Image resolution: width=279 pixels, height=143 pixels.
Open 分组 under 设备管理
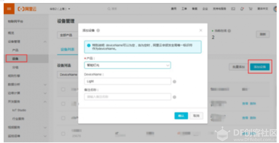point(15,67)
